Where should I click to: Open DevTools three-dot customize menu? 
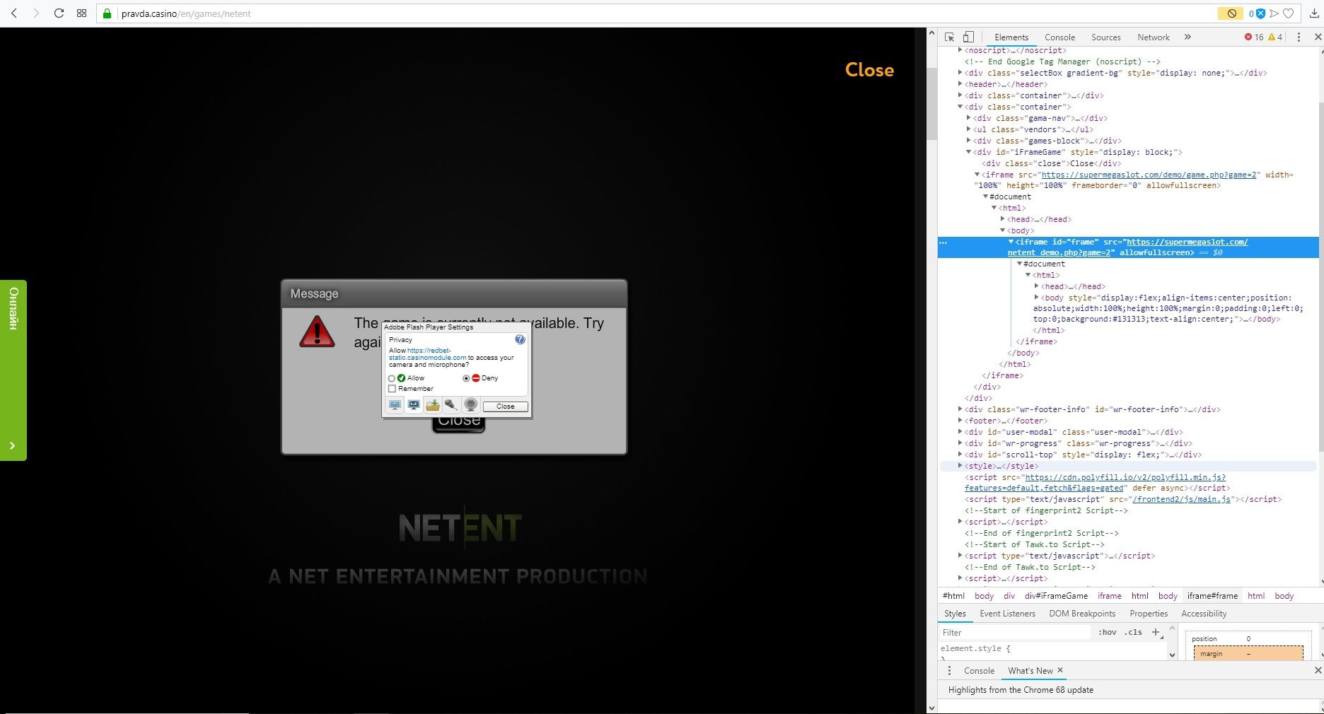pos(1299,37)
